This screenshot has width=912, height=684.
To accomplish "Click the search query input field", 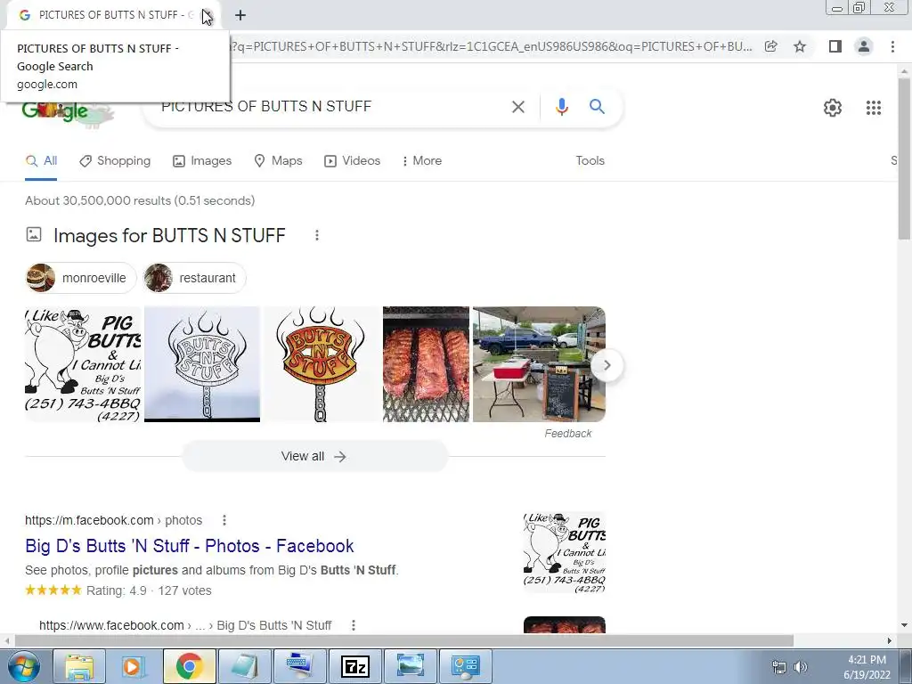I will (x=331, y=107).
